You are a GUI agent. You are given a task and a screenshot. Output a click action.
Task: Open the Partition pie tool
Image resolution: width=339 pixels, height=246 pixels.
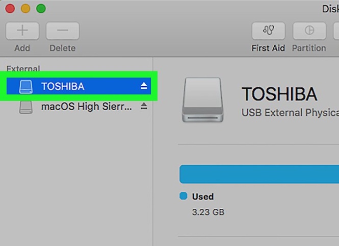[309, 31]
